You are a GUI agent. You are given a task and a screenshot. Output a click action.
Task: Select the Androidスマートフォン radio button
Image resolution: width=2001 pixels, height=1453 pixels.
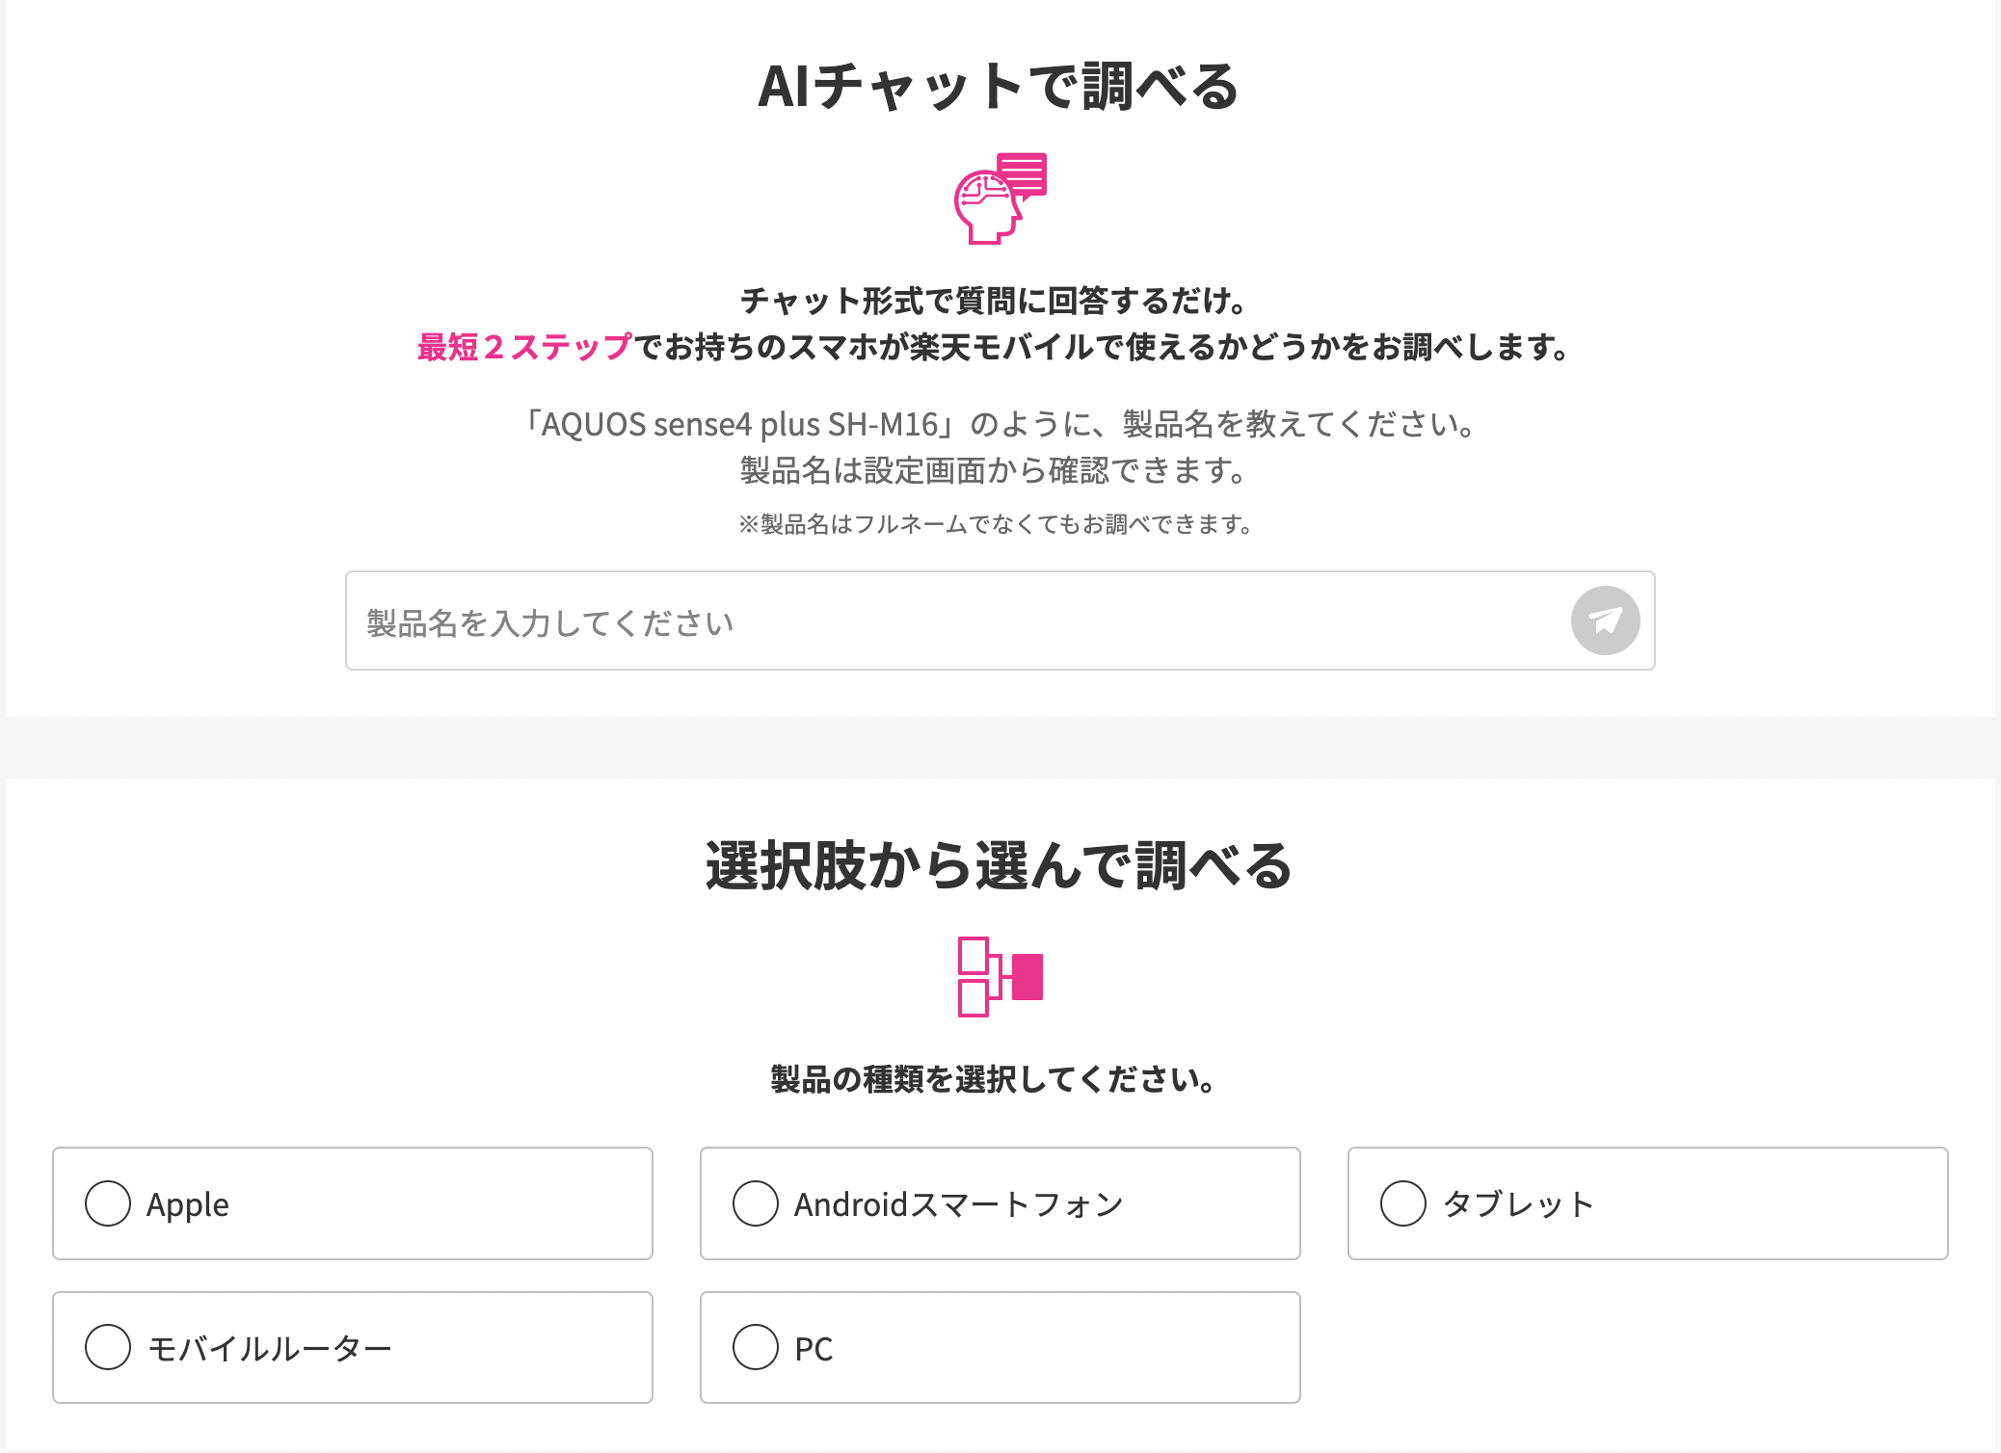(x=756, y=1203)
